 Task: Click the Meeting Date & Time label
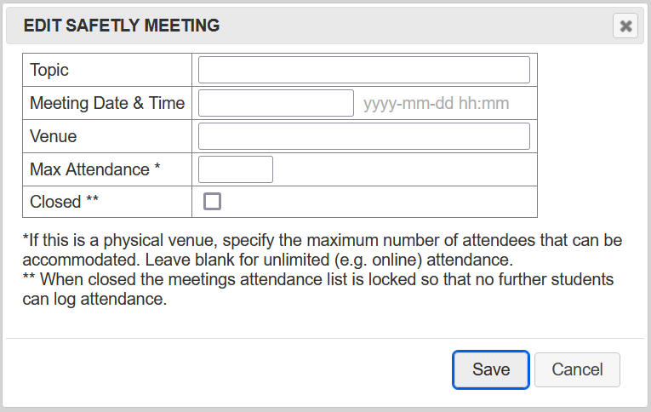pyautogui.click(x=107, y=103)
